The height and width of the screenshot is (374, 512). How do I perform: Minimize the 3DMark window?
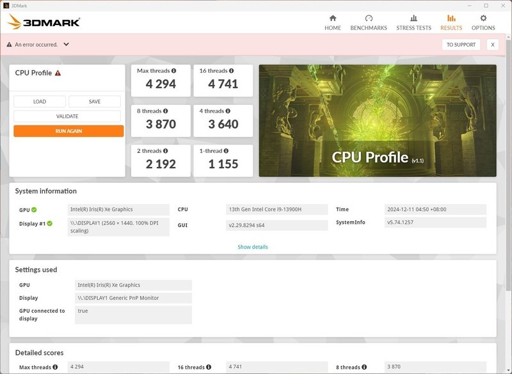click(470, 6)
